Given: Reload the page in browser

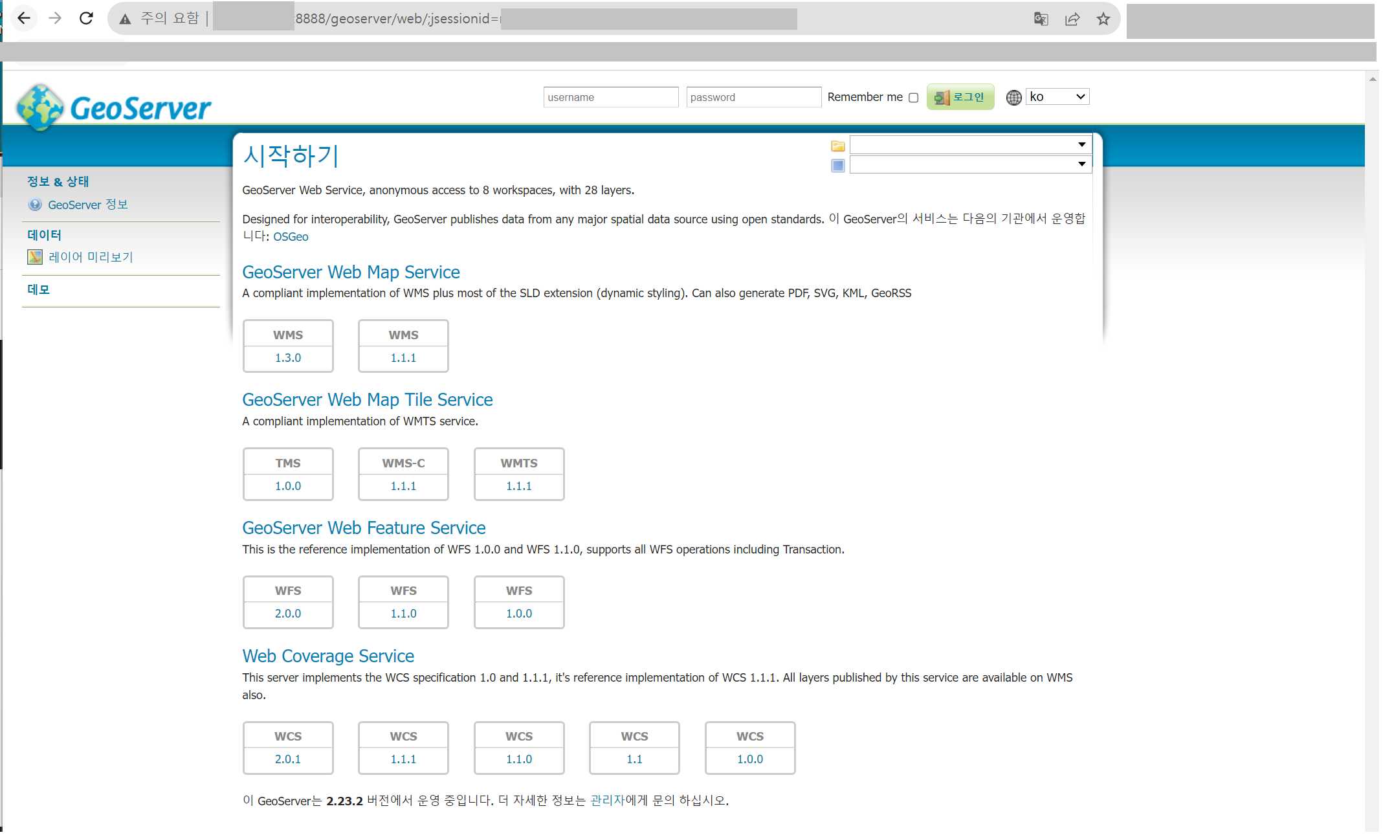Looking at the screenshot, I should pos(86,18).
